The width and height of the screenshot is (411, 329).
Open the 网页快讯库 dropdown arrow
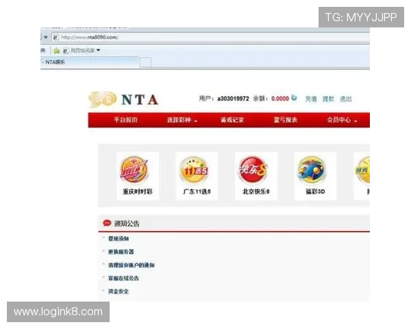pos(98,50)
